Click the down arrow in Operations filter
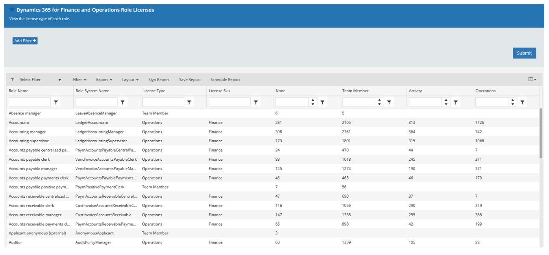 pos(512,104)
